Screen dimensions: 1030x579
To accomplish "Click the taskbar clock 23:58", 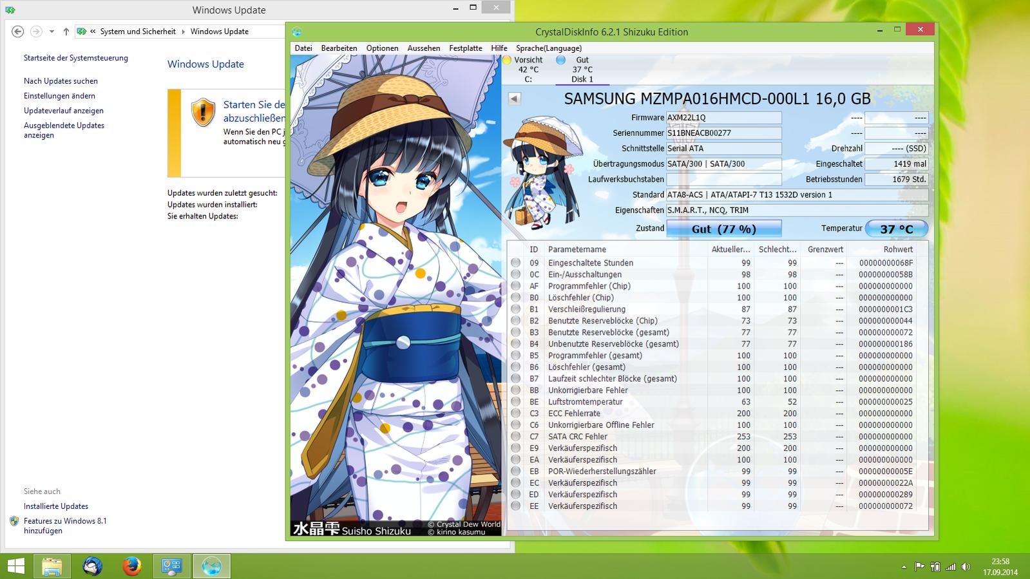I will (x=1000, y=562).
